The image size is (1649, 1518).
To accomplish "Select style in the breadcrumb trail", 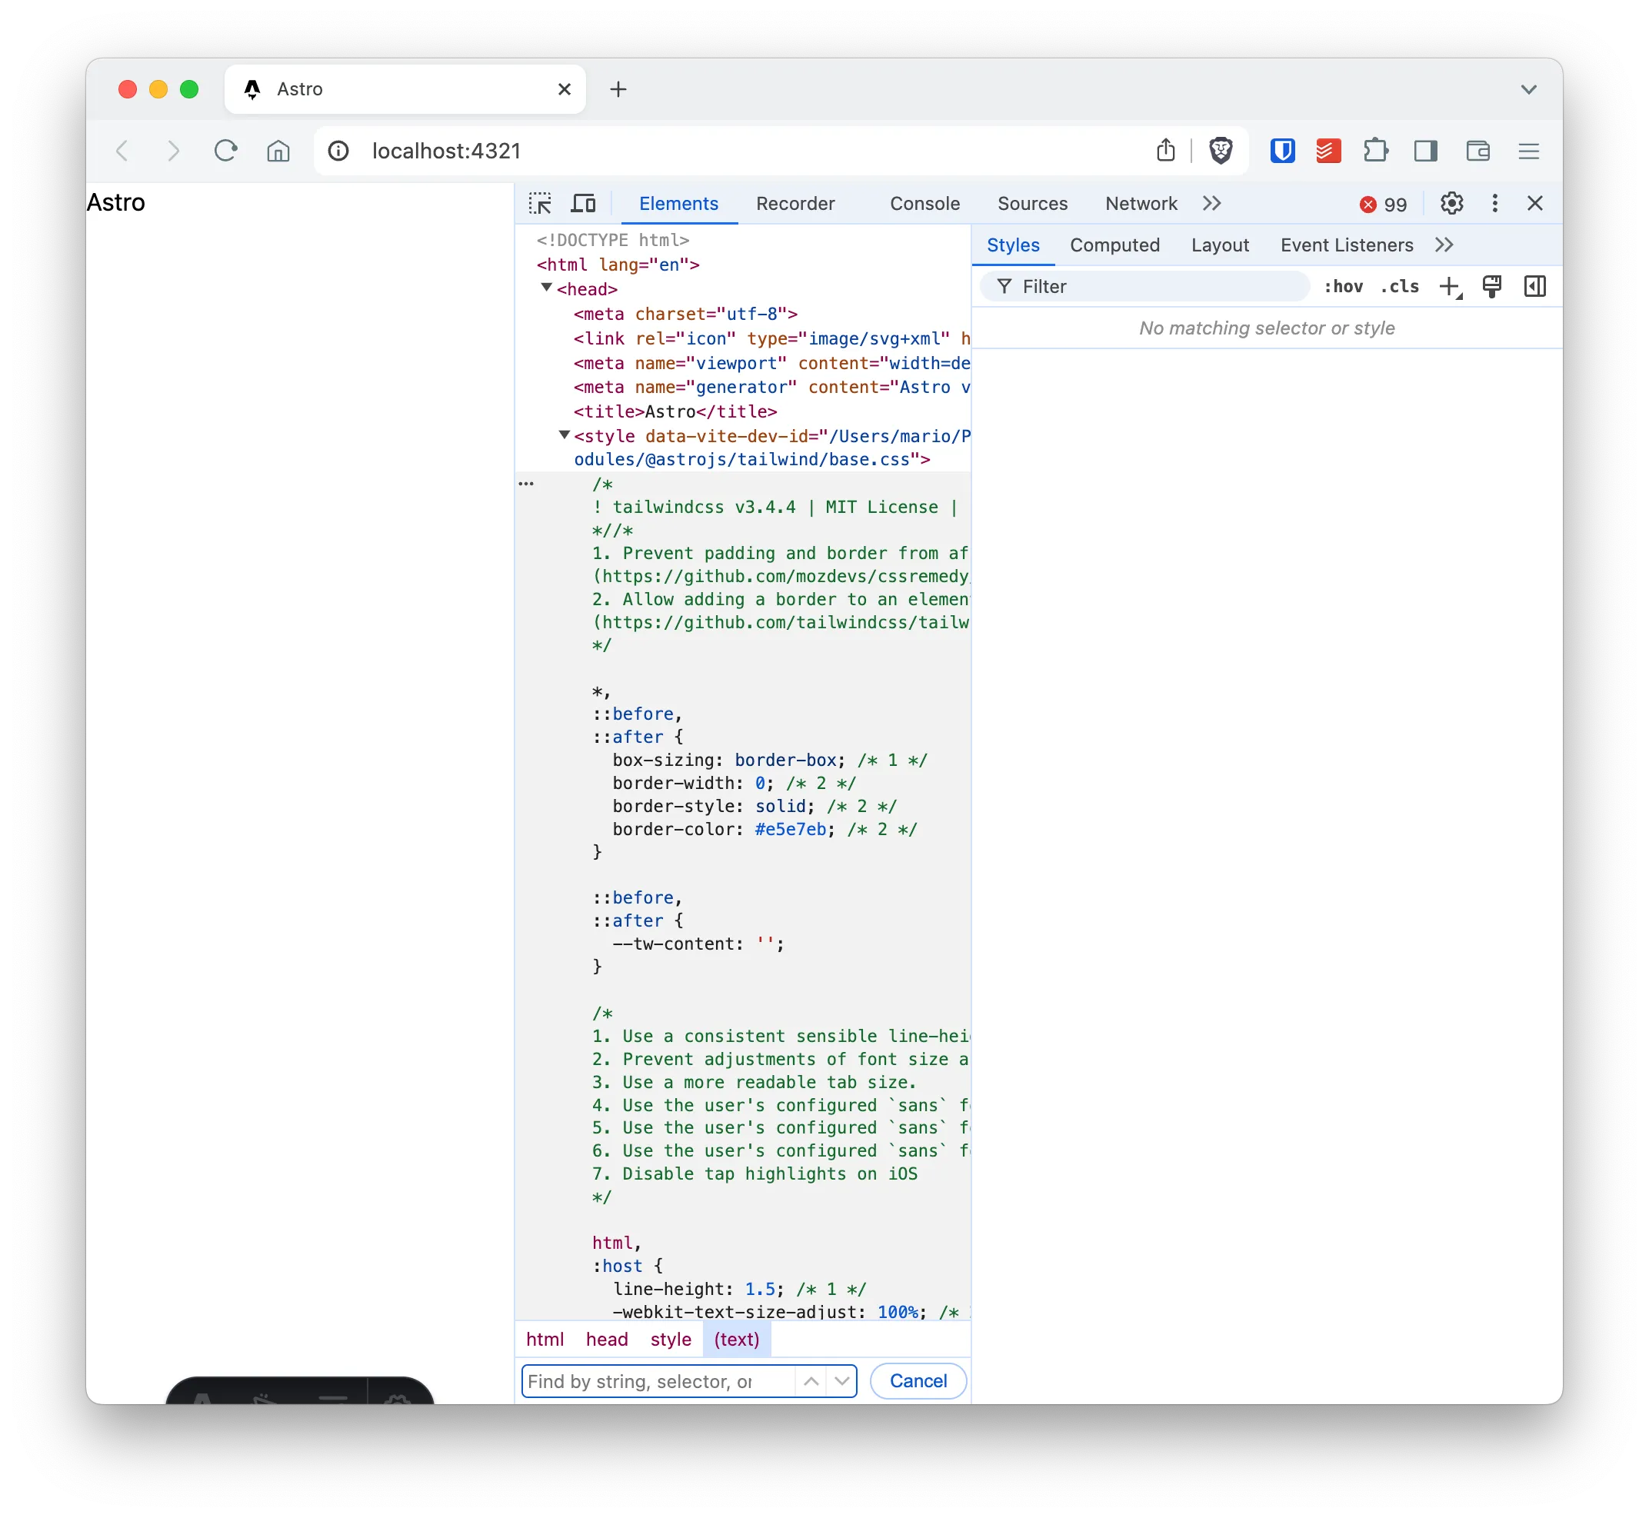I will point(671,1340).
